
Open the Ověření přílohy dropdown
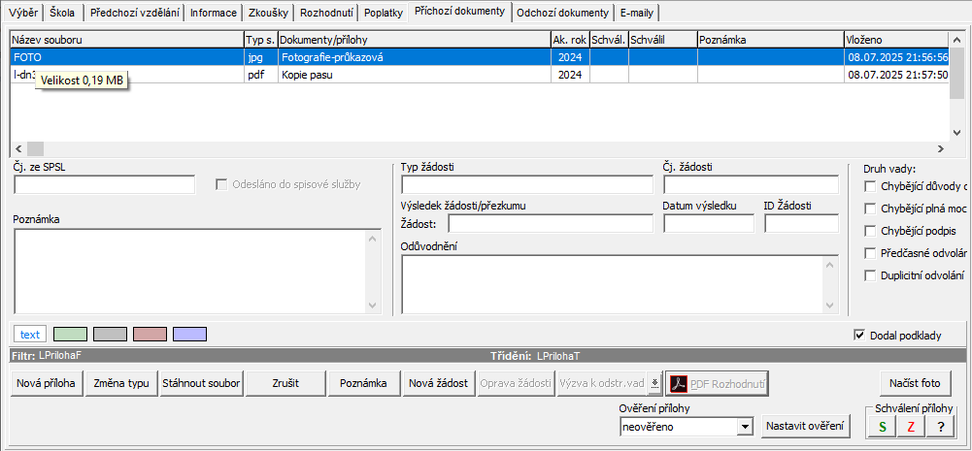744,426
